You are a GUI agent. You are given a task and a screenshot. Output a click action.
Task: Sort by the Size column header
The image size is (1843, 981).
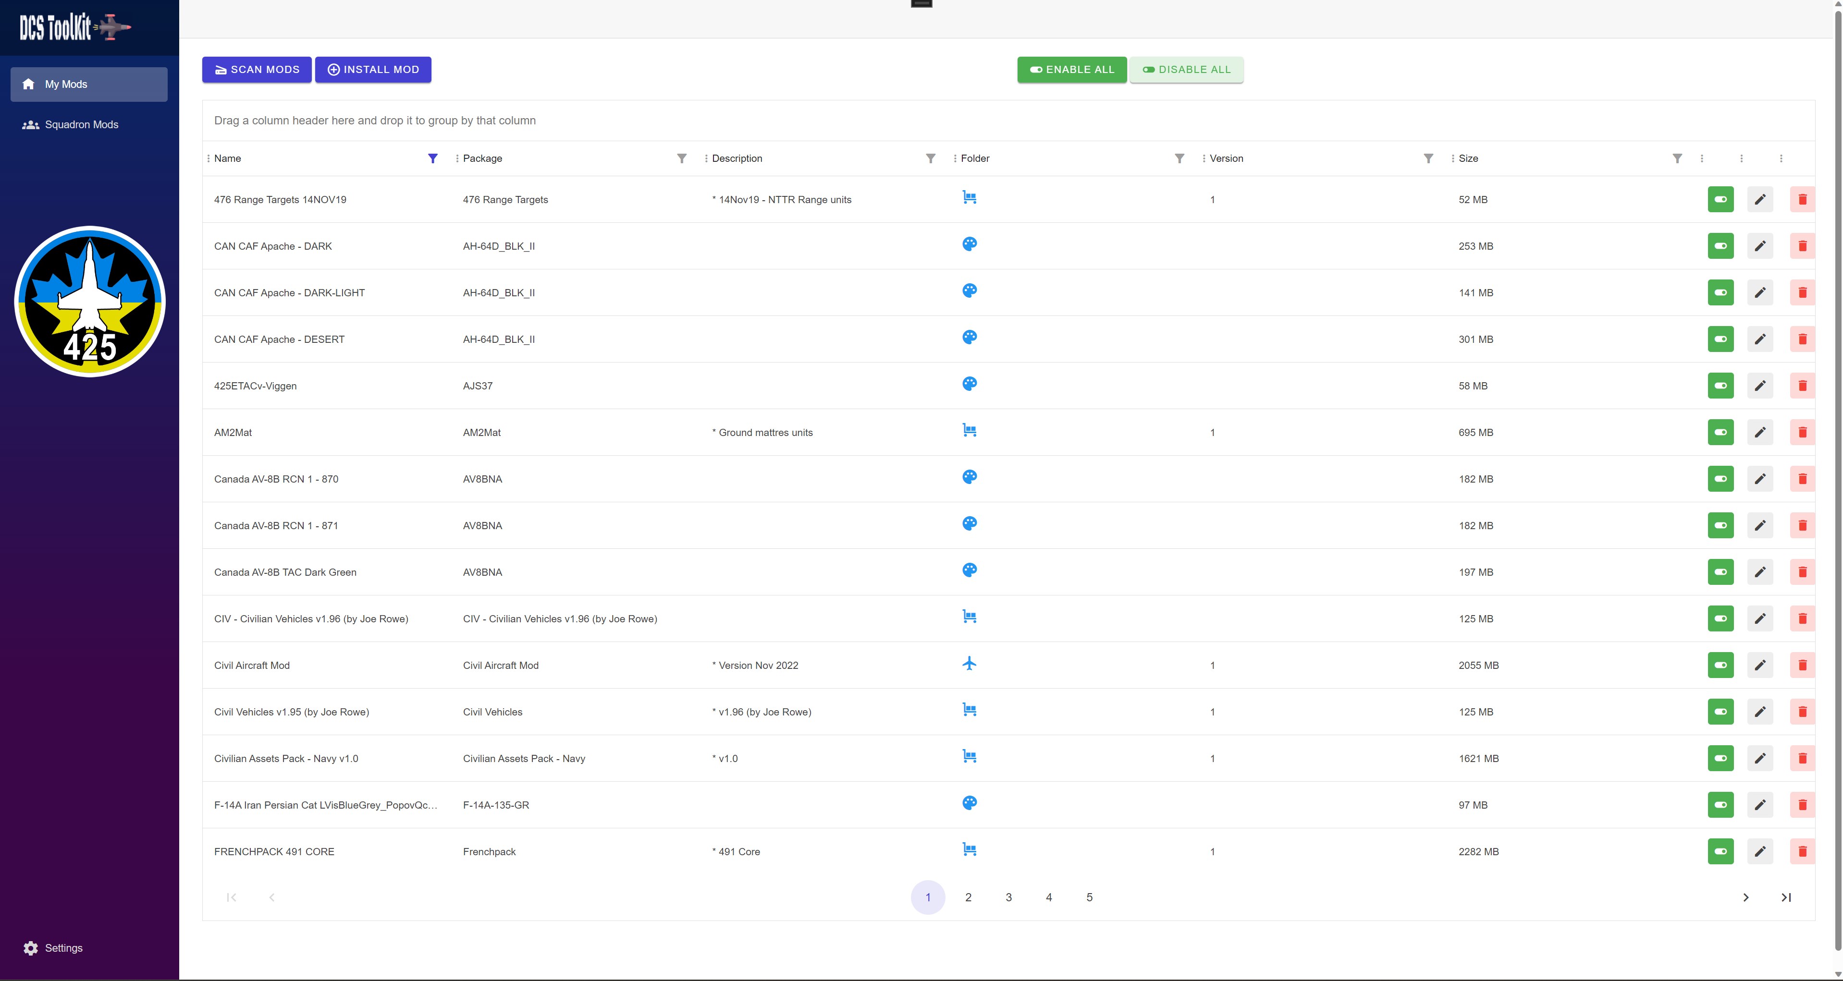tap(1468, 159)
